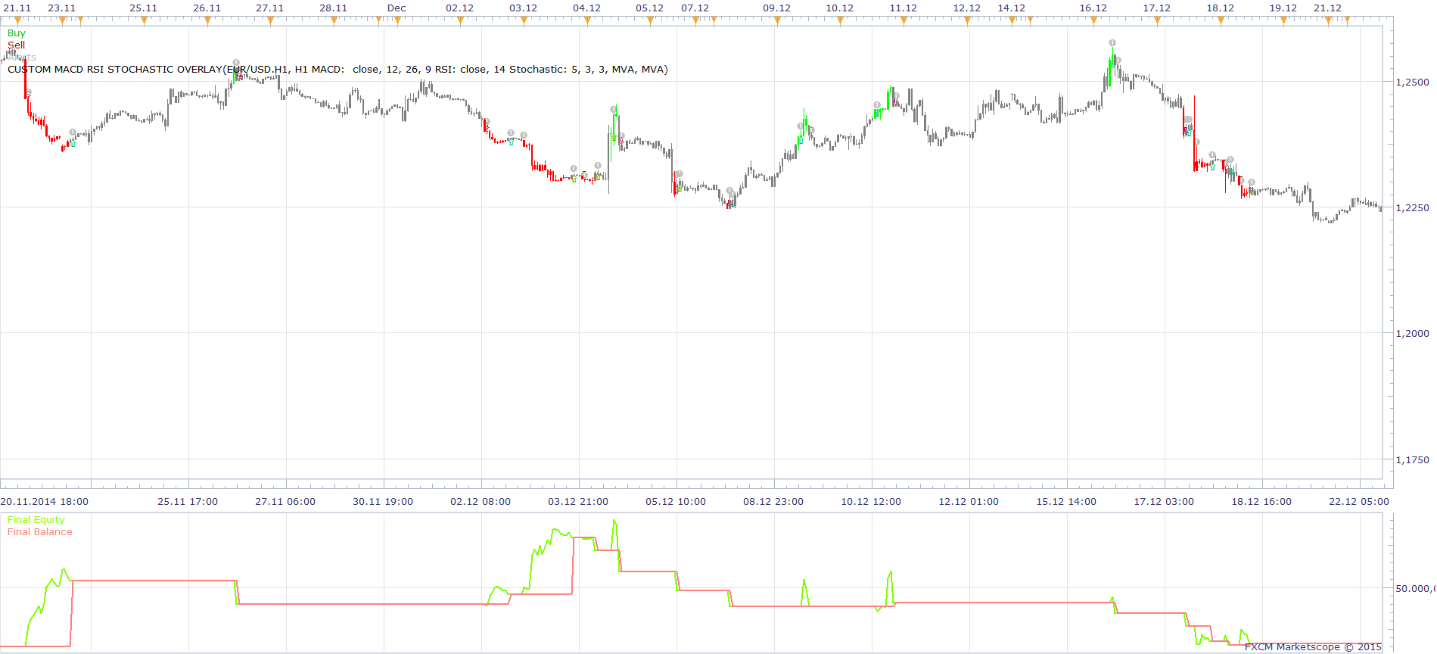Image resolution: width=1437 pixels, height=654 pixels.
Task: Click the 27.11 06:00 time axis label
Action: 285,502
